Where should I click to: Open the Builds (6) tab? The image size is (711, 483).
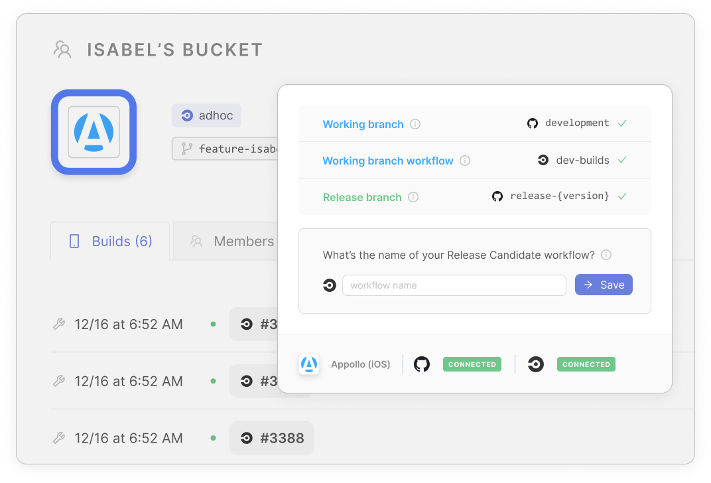click(x=111, y=241)
